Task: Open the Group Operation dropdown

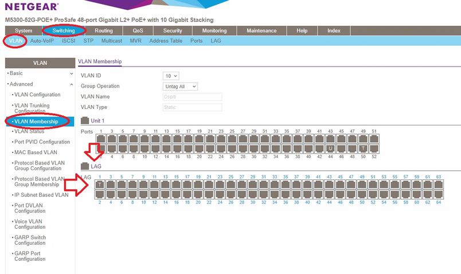Action: (x=180, y=87)
